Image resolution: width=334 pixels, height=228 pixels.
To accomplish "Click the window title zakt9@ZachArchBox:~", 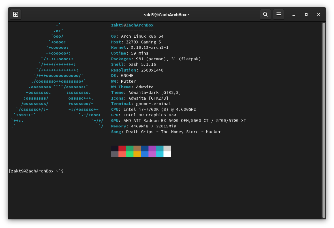I will pos(167,15).
